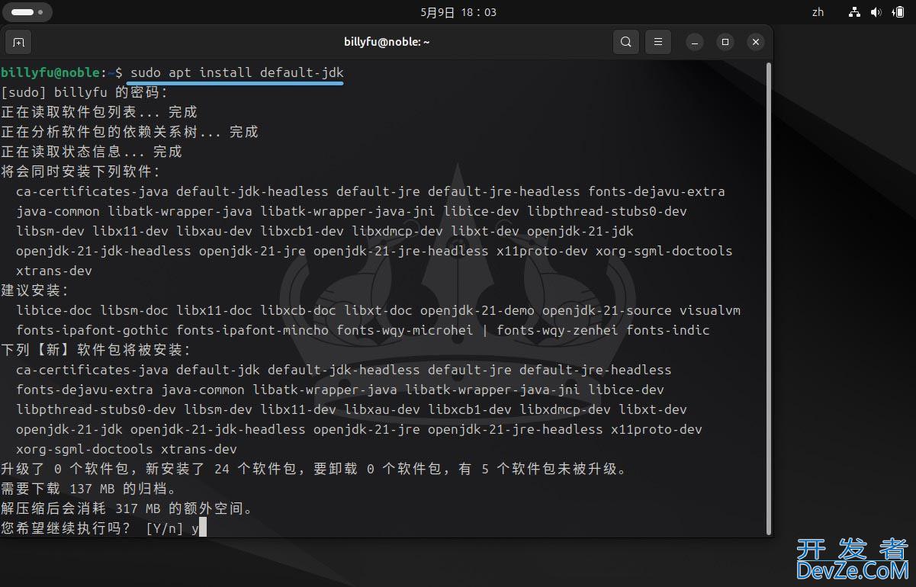This screenshot has height=587, width=916.
Task: Click the network status icon
Action: (x=854, y=12)
